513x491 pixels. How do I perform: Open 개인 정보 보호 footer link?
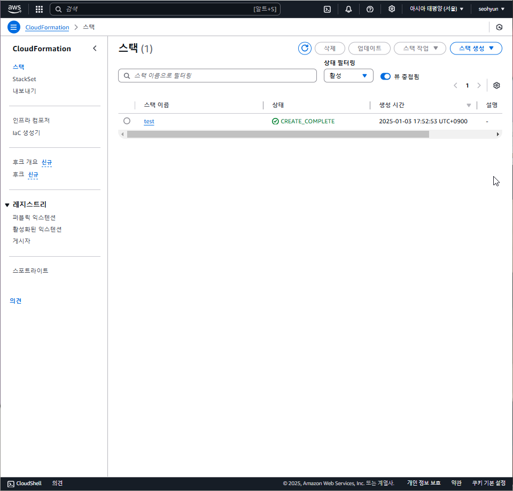pyautogui.click(x=424, y=483)
